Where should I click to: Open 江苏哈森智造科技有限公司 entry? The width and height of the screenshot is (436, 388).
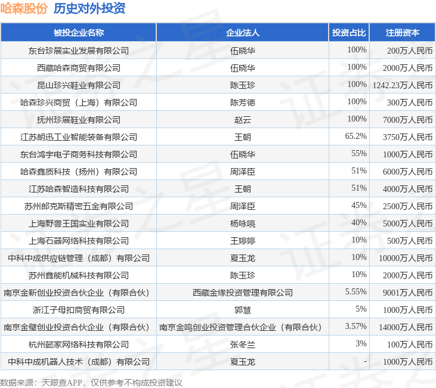(79, 189)
